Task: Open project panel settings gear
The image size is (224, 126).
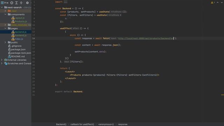Action: 27,3
